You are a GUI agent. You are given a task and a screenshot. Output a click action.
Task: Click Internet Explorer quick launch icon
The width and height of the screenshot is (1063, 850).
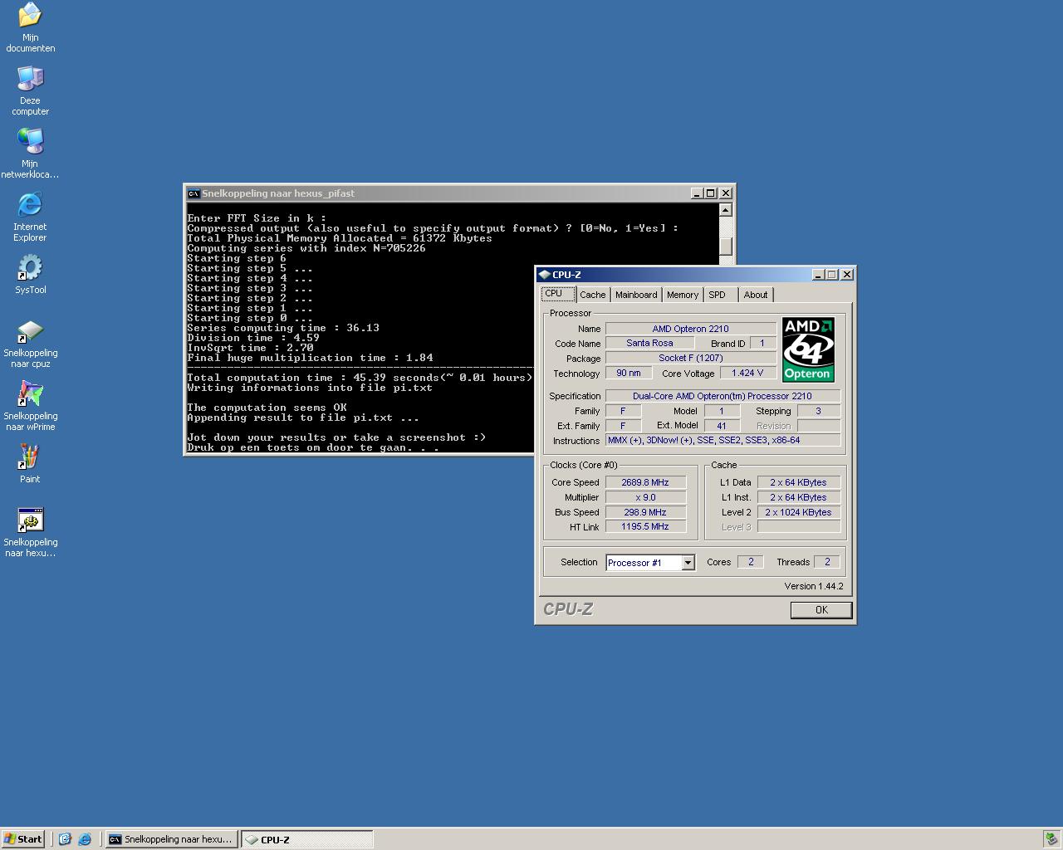pos(84,839)
